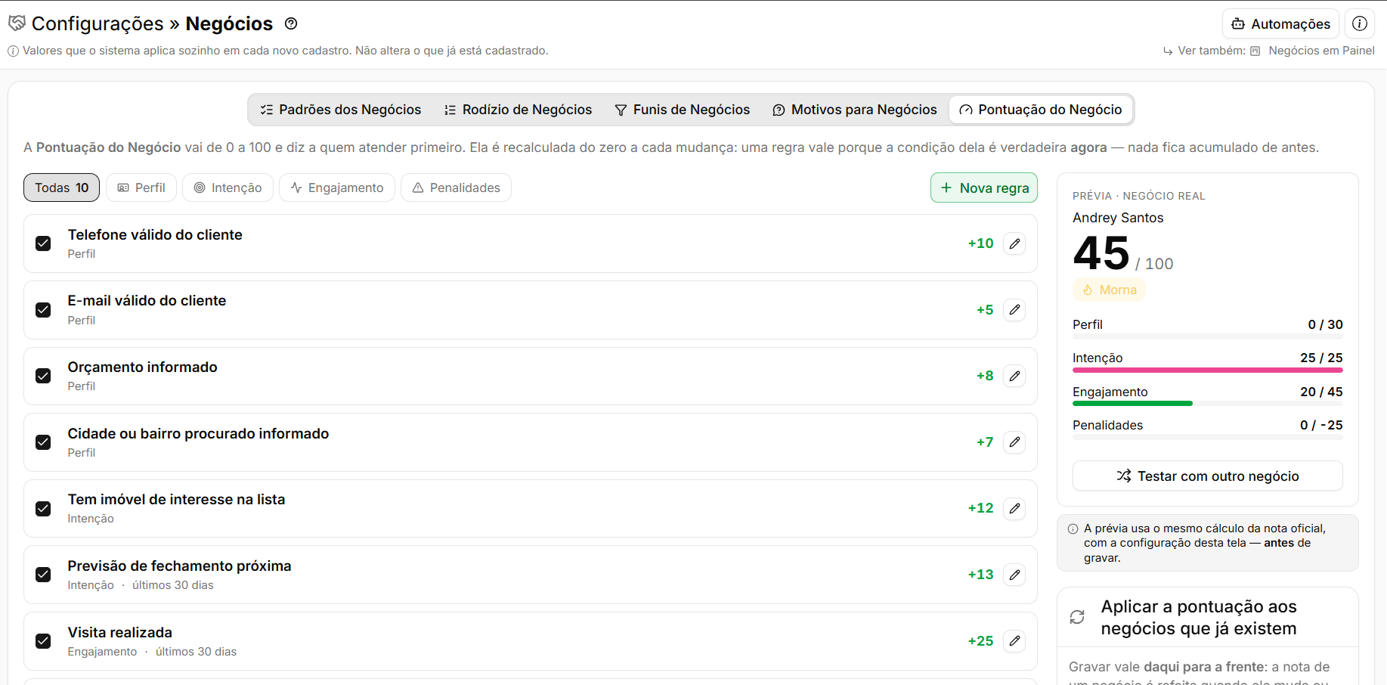Click the +25 score of Visita realizada
This screenshot has width=1387, height=685.
tap(980, 641)
